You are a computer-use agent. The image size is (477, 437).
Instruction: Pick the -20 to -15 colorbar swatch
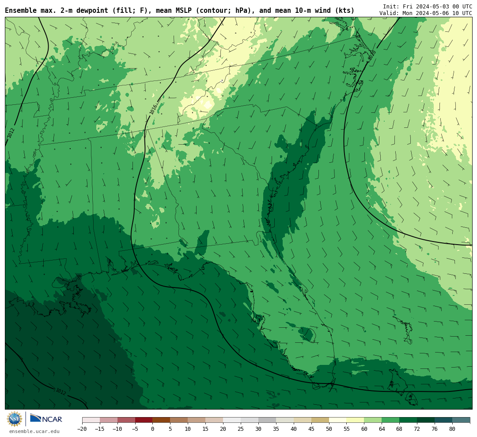pos(91,420)
